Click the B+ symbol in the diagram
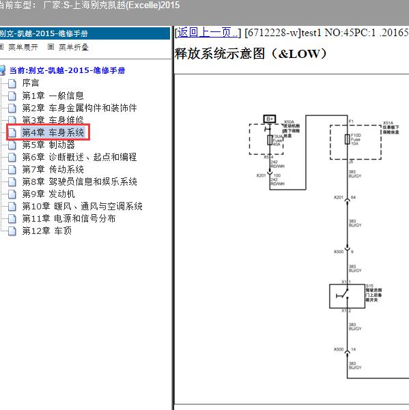 coord(270,119)
